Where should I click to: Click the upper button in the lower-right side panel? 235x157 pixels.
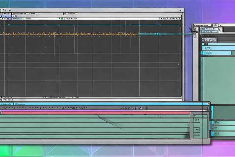coord(197,119)
